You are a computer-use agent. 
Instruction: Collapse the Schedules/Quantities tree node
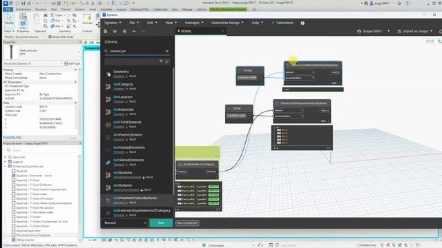click(x=6, y=167)
